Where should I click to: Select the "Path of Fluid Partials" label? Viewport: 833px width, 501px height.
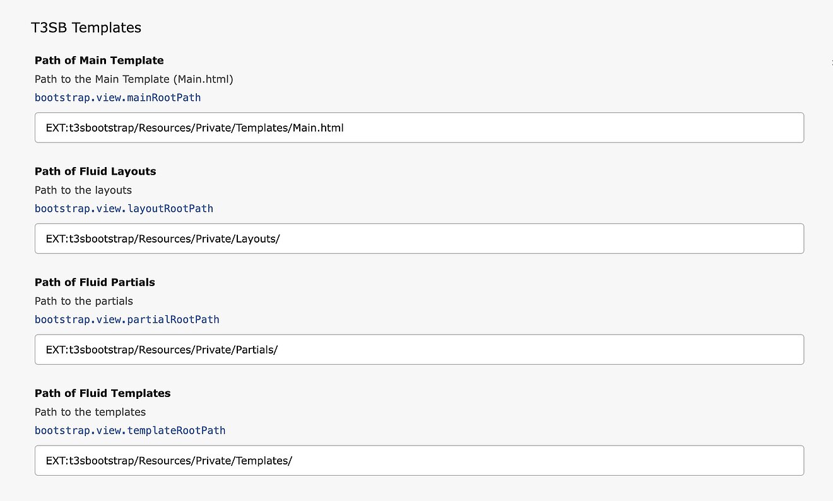[x=95, y=282]
